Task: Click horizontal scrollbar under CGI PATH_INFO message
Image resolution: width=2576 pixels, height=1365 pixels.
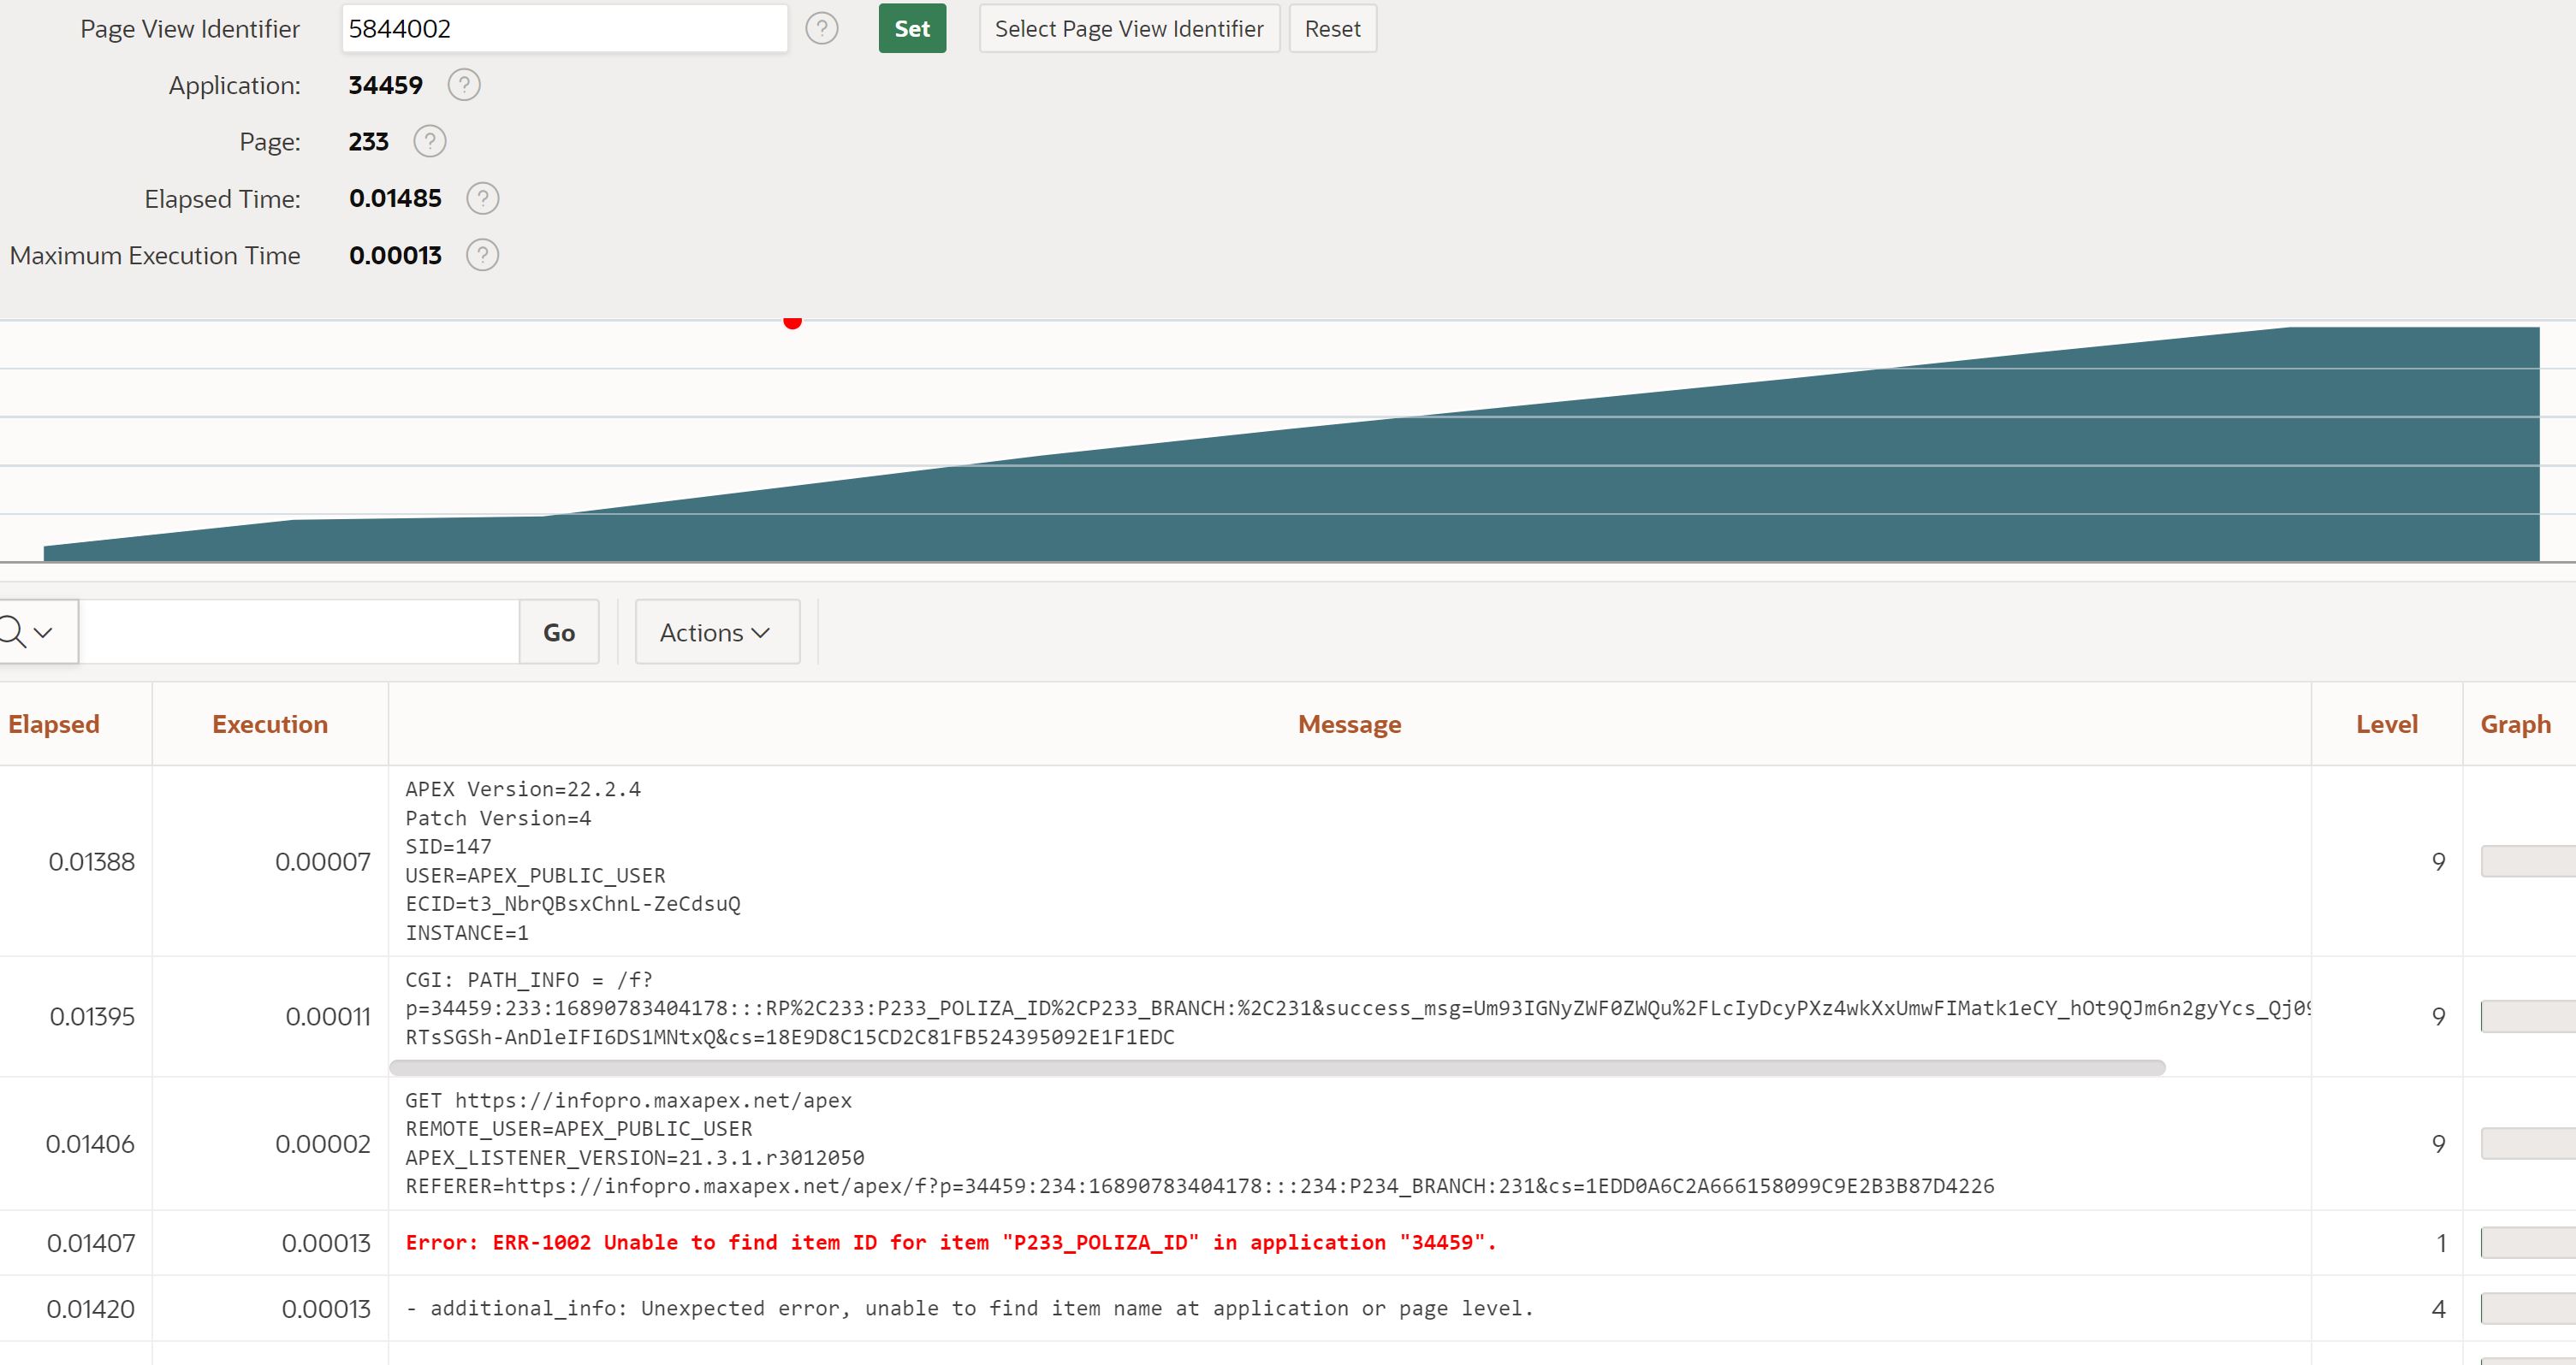Action: pos(1277,1067)
